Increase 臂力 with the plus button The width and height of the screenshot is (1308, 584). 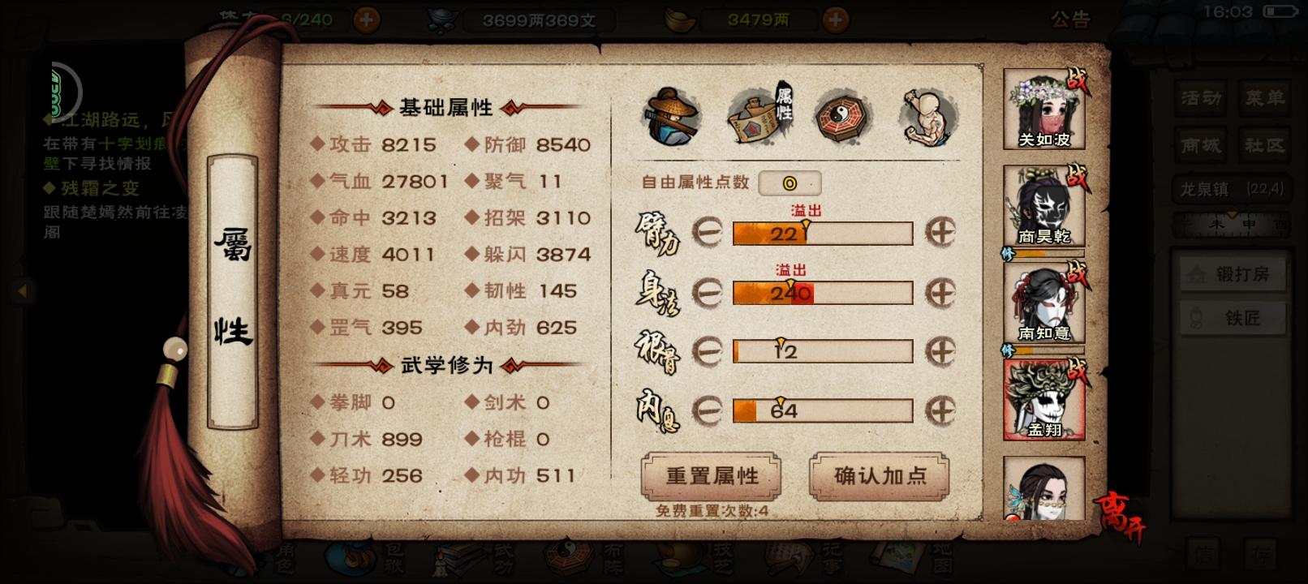point(940,233)
